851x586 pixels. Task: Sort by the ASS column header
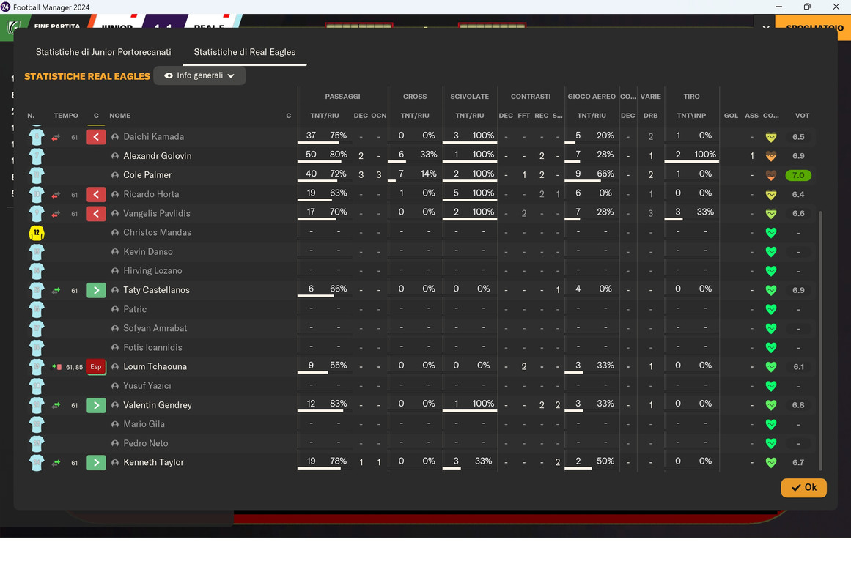click(752, 116)
